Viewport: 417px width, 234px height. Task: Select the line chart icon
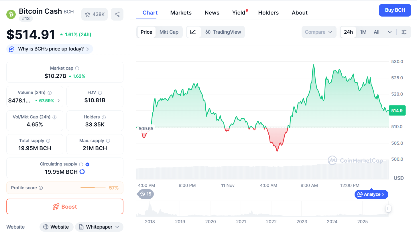194,32
